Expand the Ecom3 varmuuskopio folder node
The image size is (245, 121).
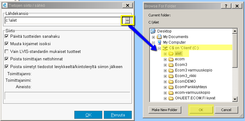[165, 71]
